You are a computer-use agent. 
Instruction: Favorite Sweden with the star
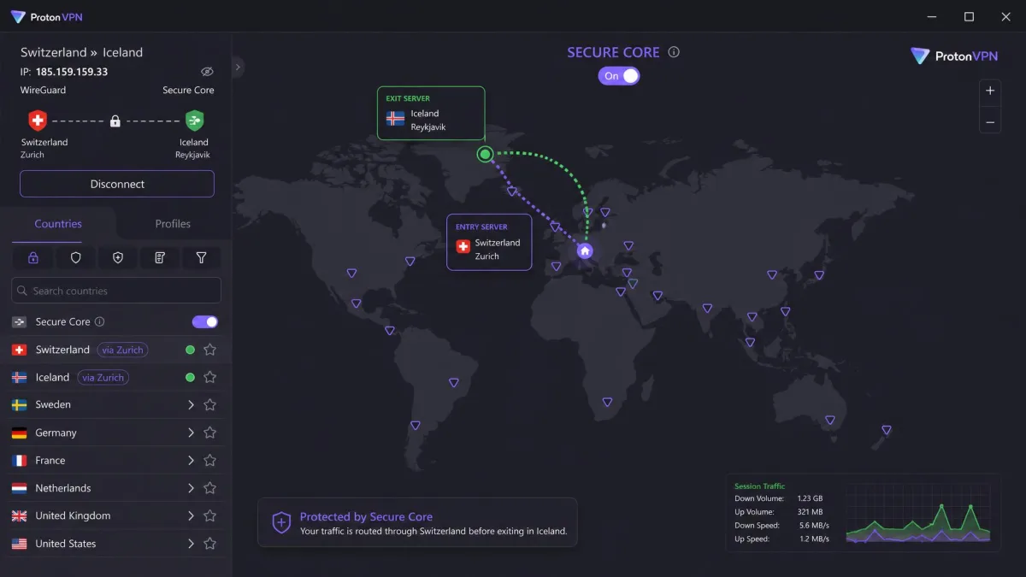coord(209,405)
